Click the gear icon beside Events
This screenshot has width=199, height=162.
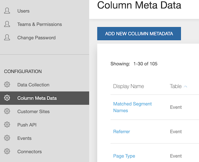pos(7,138)
